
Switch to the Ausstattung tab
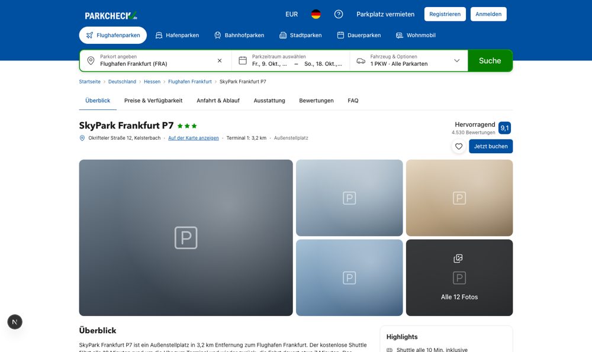coord(269,101)
